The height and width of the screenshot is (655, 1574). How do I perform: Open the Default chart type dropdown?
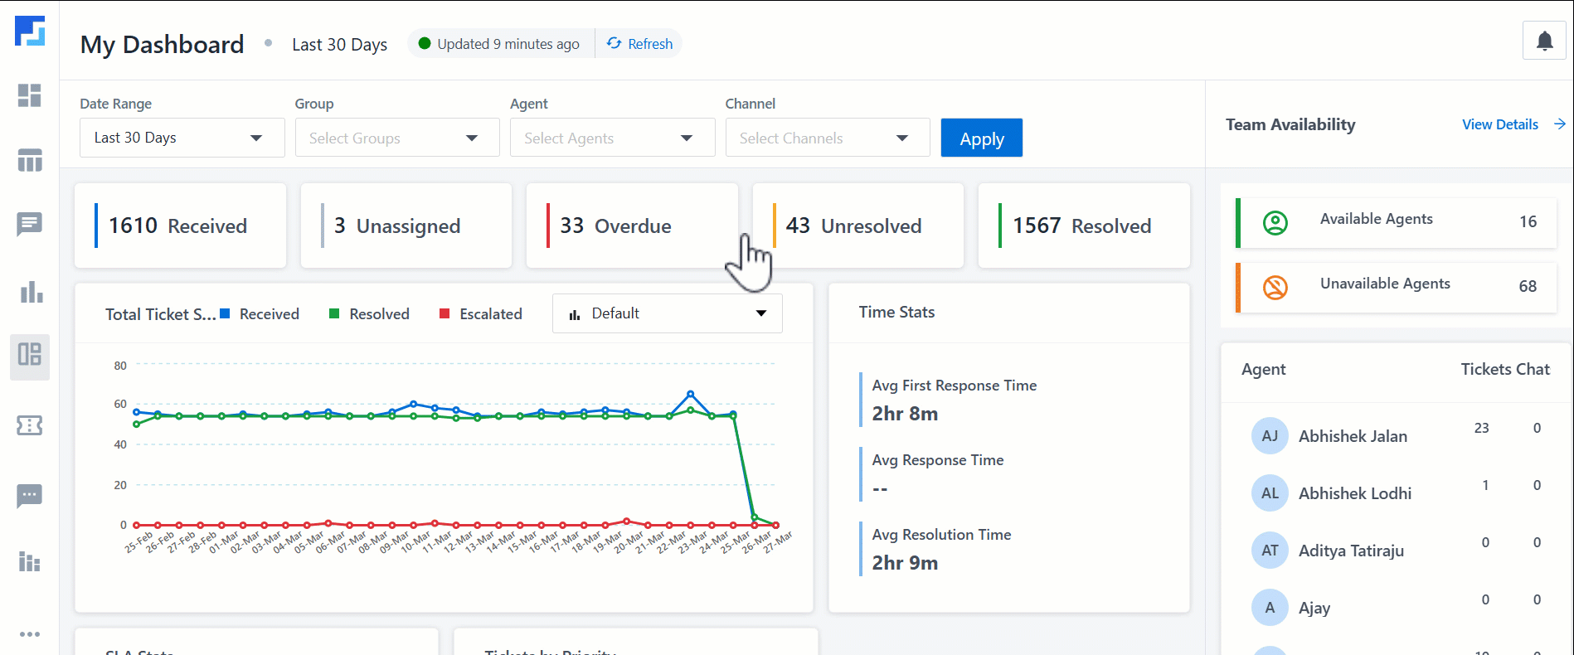click(x=668, y=313)
